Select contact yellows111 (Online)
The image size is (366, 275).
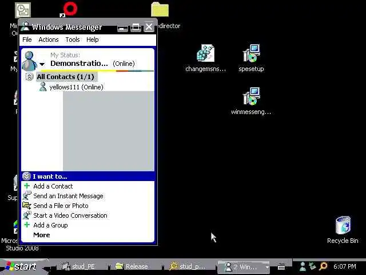76,87
